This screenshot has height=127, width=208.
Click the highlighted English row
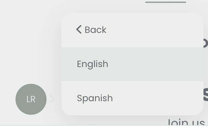(x=132, y=64)
